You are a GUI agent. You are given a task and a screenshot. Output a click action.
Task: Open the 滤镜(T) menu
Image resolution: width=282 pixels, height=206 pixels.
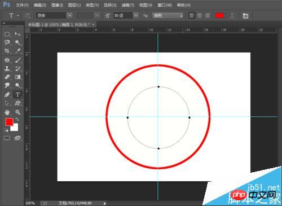[127, 5]
